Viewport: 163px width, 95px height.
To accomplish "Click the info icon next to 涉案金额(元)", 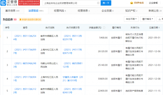I will pos(104,28).
